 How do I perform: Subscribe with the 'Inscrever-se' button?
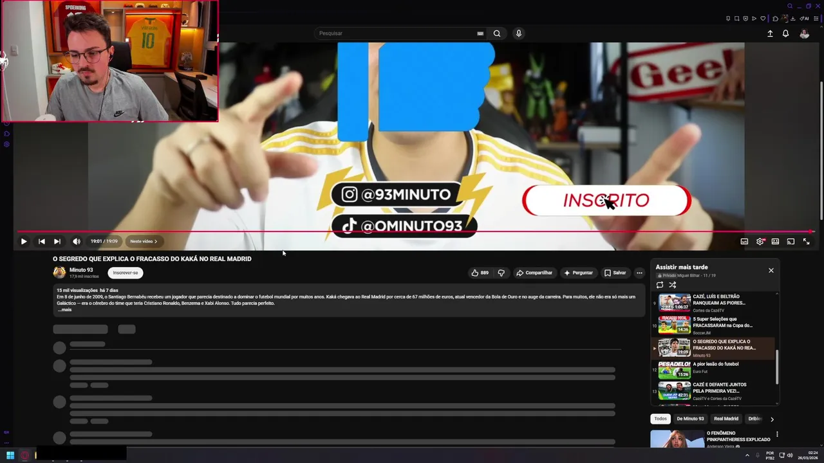[126, 273]
